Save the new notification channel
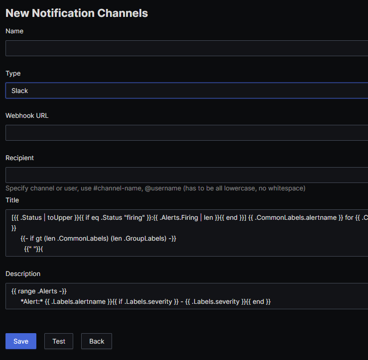Screen dimensions: 368x360 pos(21,341)
